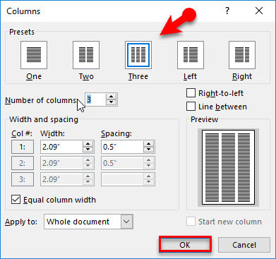Open the dialog help question mark
This screenshot has height=259, width=276.
227,11
